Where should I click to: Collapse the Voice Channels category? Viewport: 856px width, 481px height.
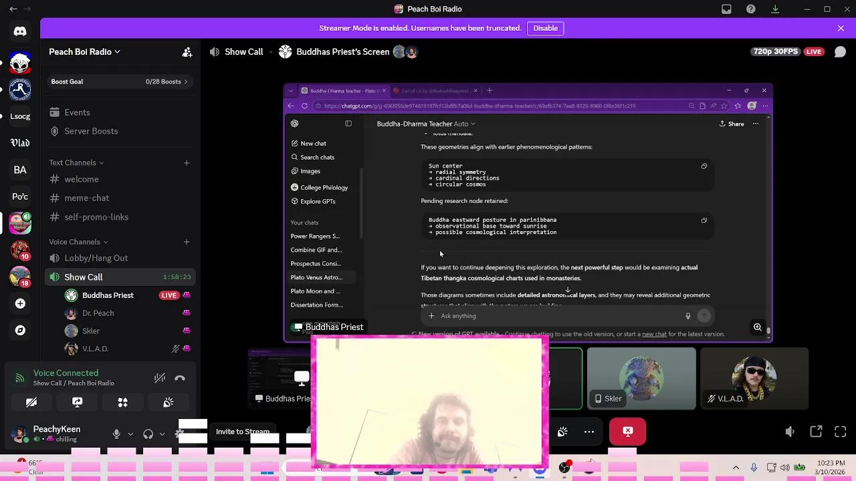click(78, 242)
